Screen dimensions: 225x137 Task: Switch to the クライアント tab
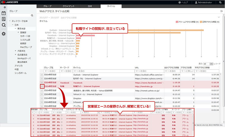[x=69, y=6]
